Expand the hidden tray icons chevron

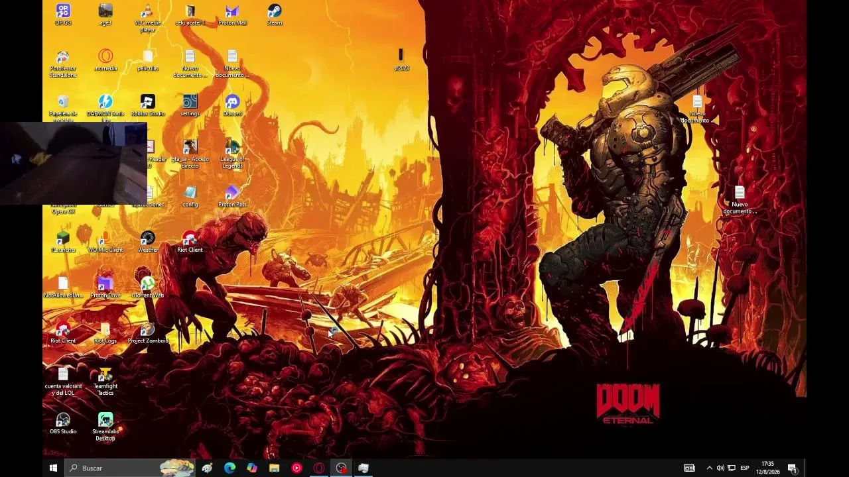pos(709,468)
